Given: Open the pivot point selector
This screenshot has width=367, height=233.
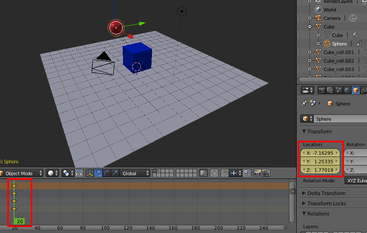Looking at the screenshot, I should tap(68, 173).
